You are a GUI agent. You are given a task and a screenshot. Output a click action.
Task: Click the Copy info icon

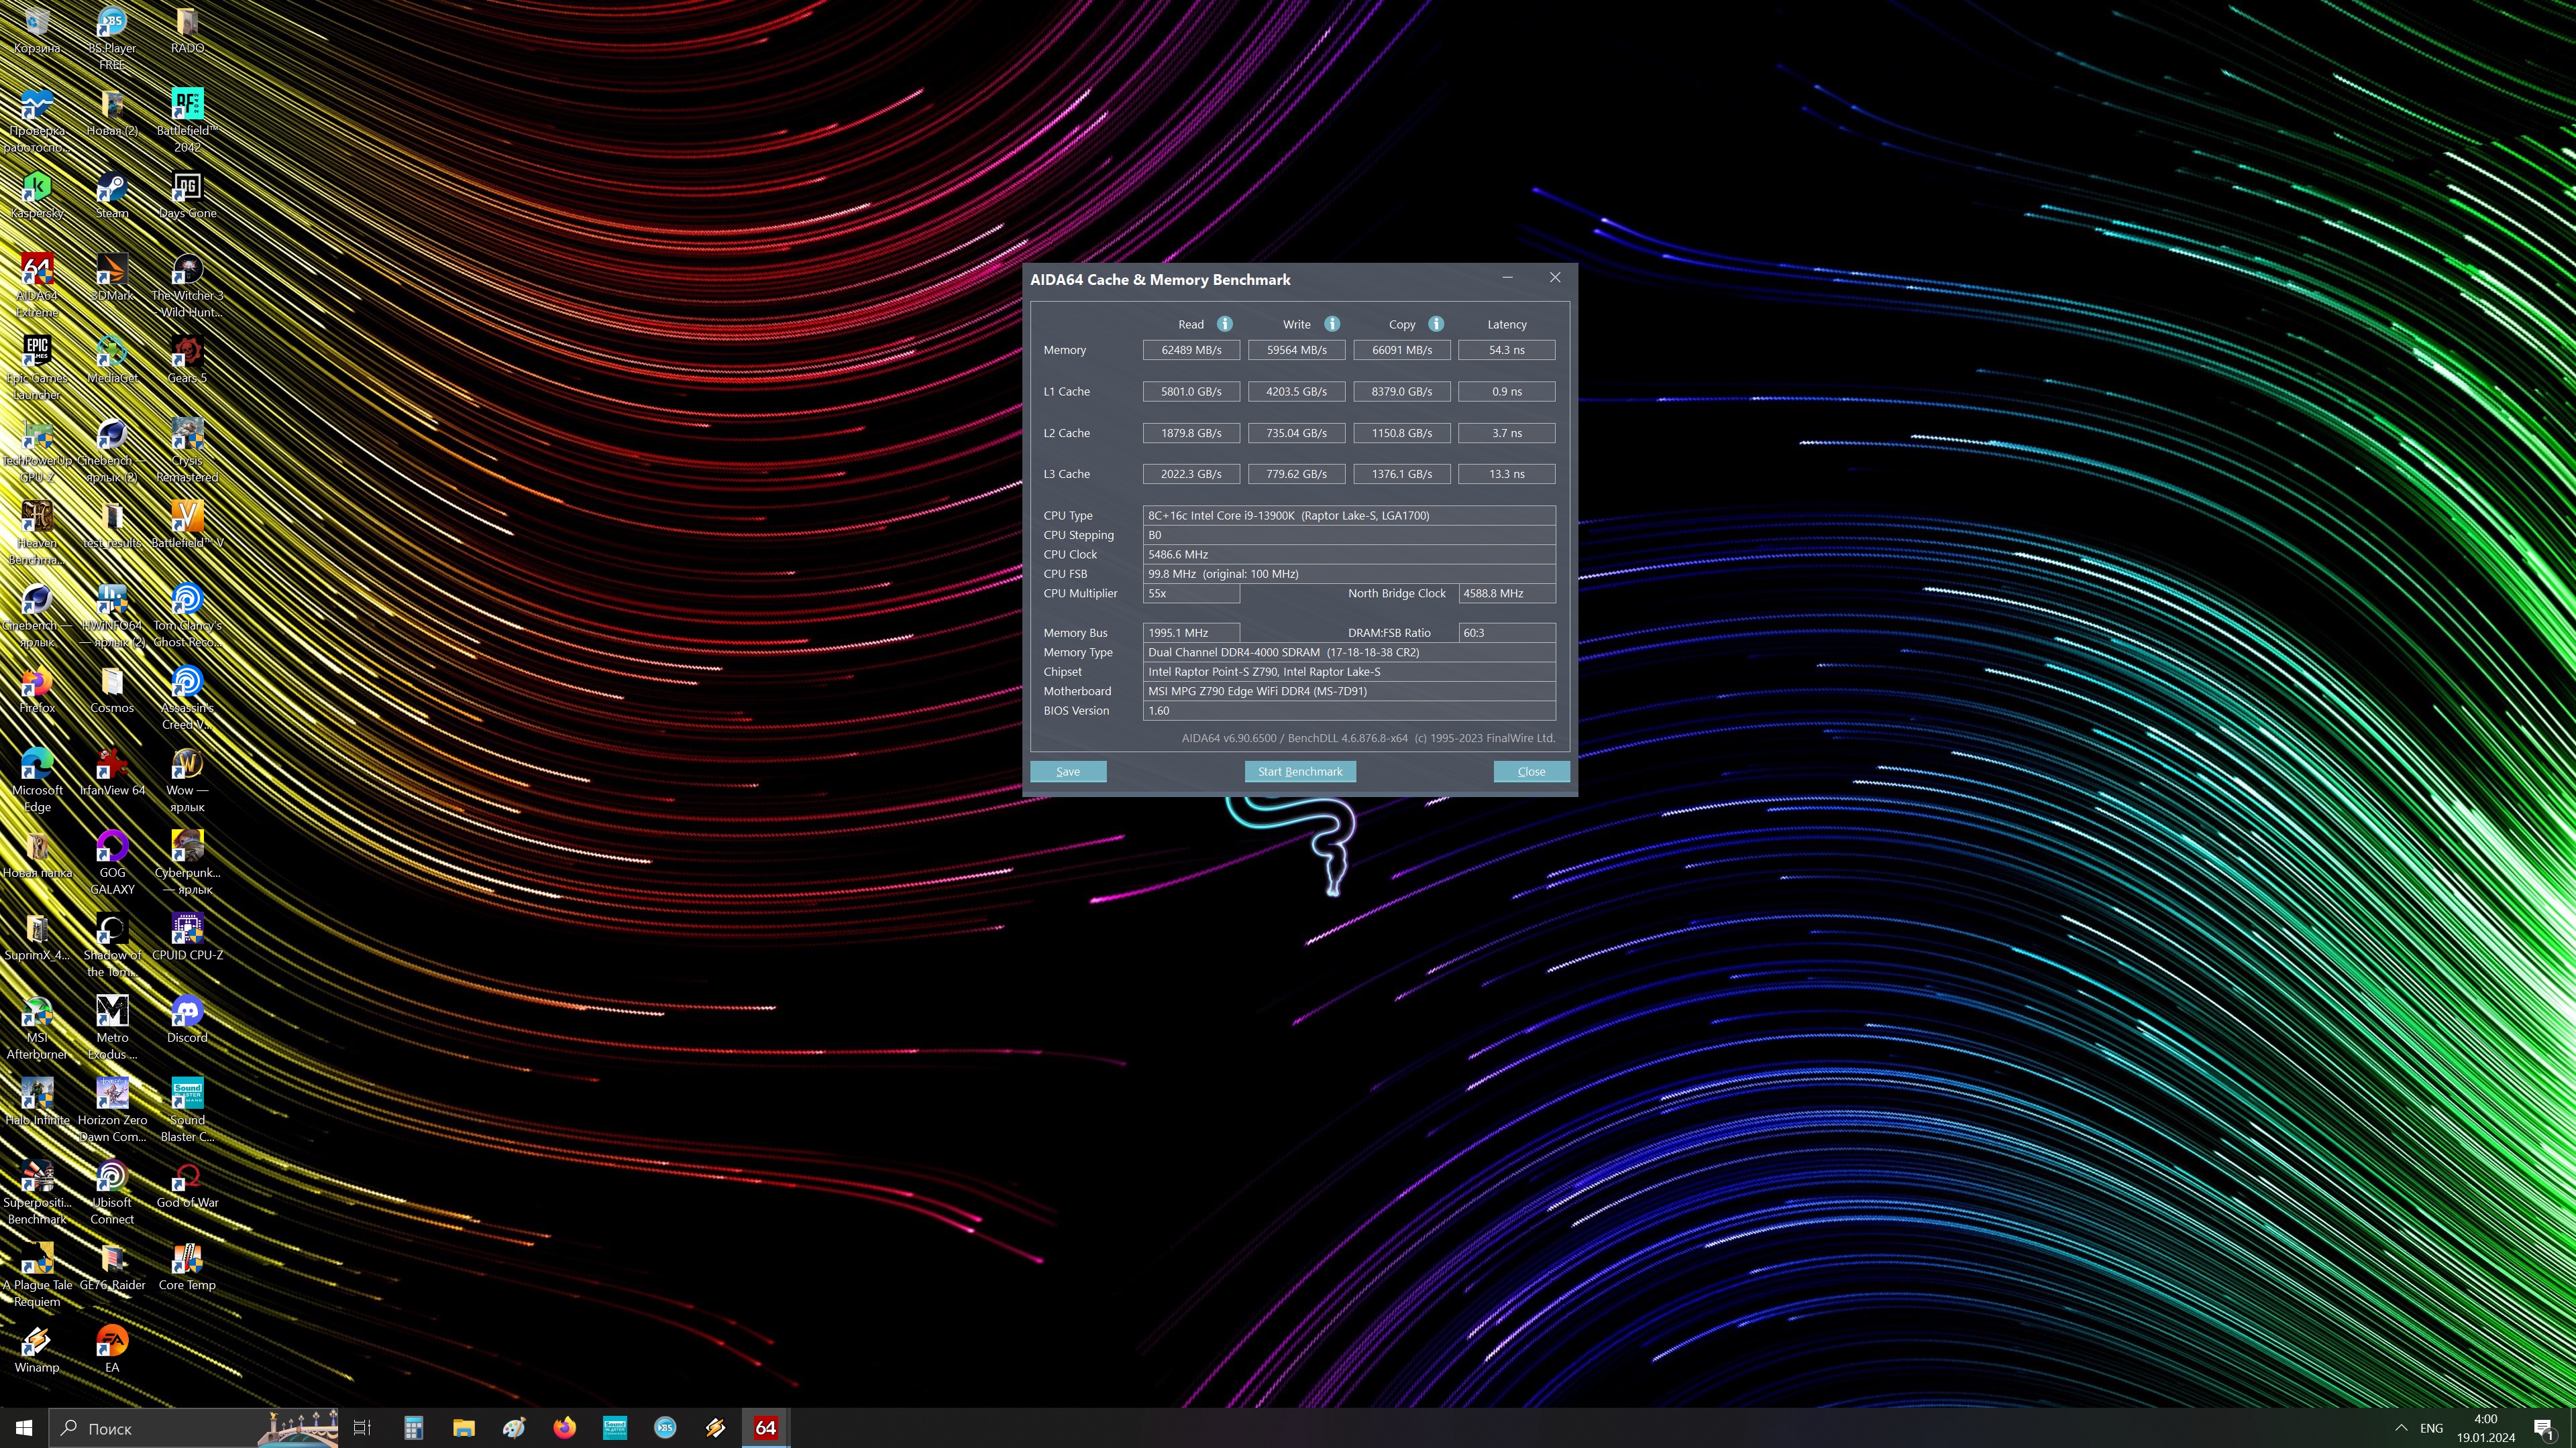(1436, 324)
